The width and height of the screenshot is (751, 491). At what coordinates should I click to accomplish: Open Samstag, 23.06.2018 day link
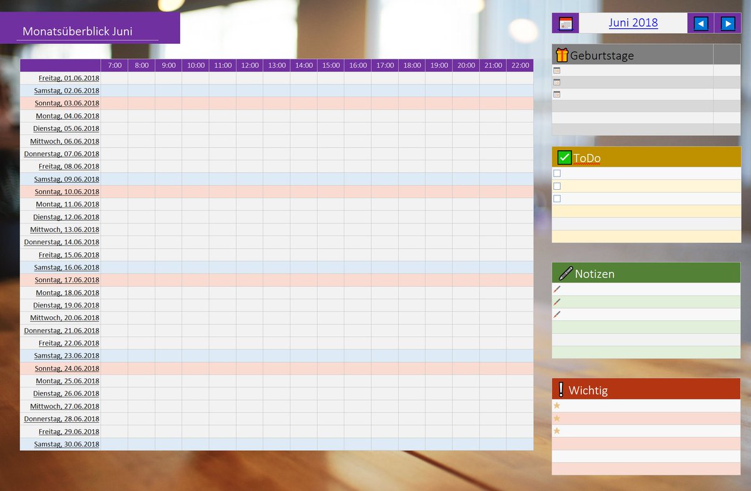tap(66, 356)
